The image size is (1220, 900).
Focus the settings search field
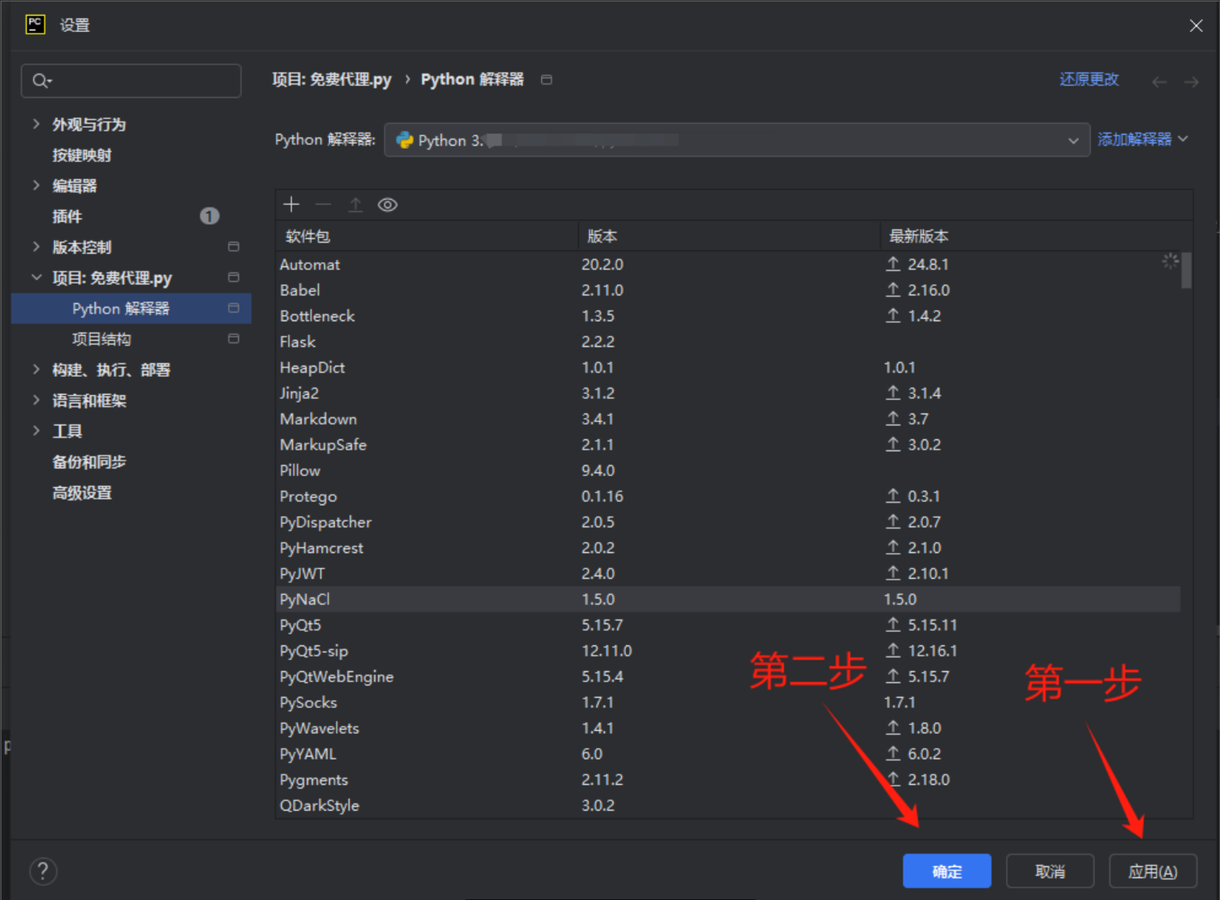[131, 81]
